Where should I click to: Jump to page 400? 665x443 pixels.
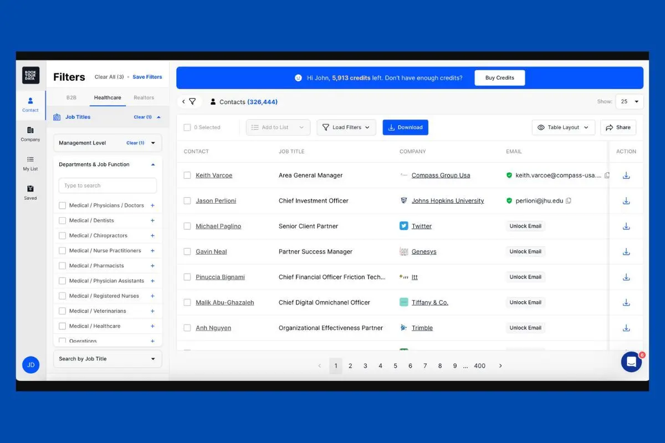point(480,366)
